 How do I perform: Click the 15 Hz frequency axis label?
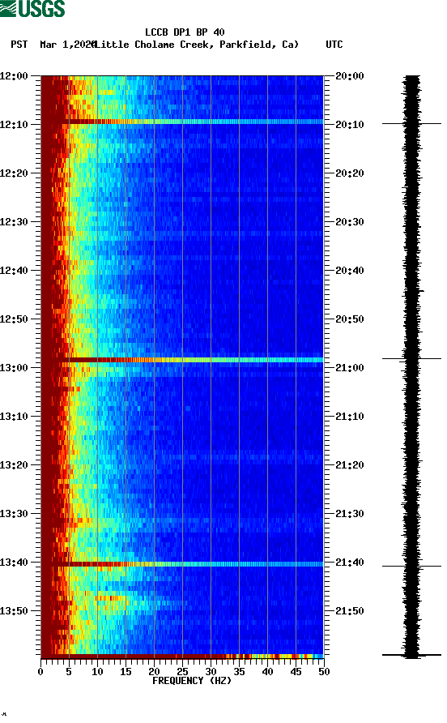[126, 672]
